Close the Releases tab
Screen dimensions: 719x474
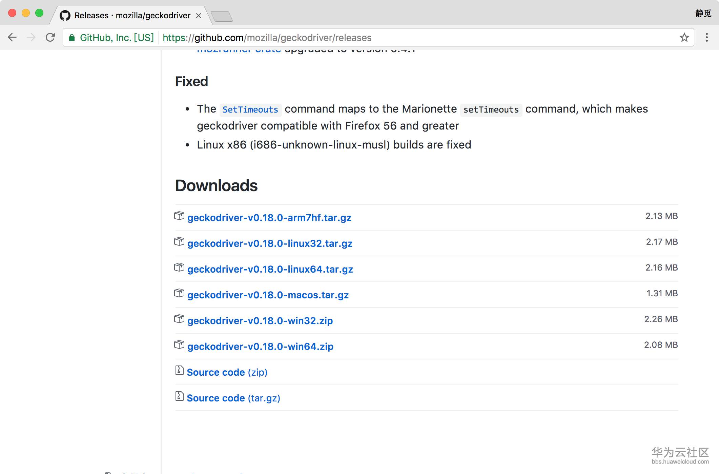(x=199, y=16)
